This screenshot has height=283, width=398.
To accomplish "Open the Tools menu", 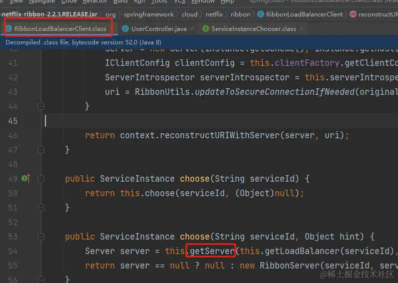I will coord(159,1).
